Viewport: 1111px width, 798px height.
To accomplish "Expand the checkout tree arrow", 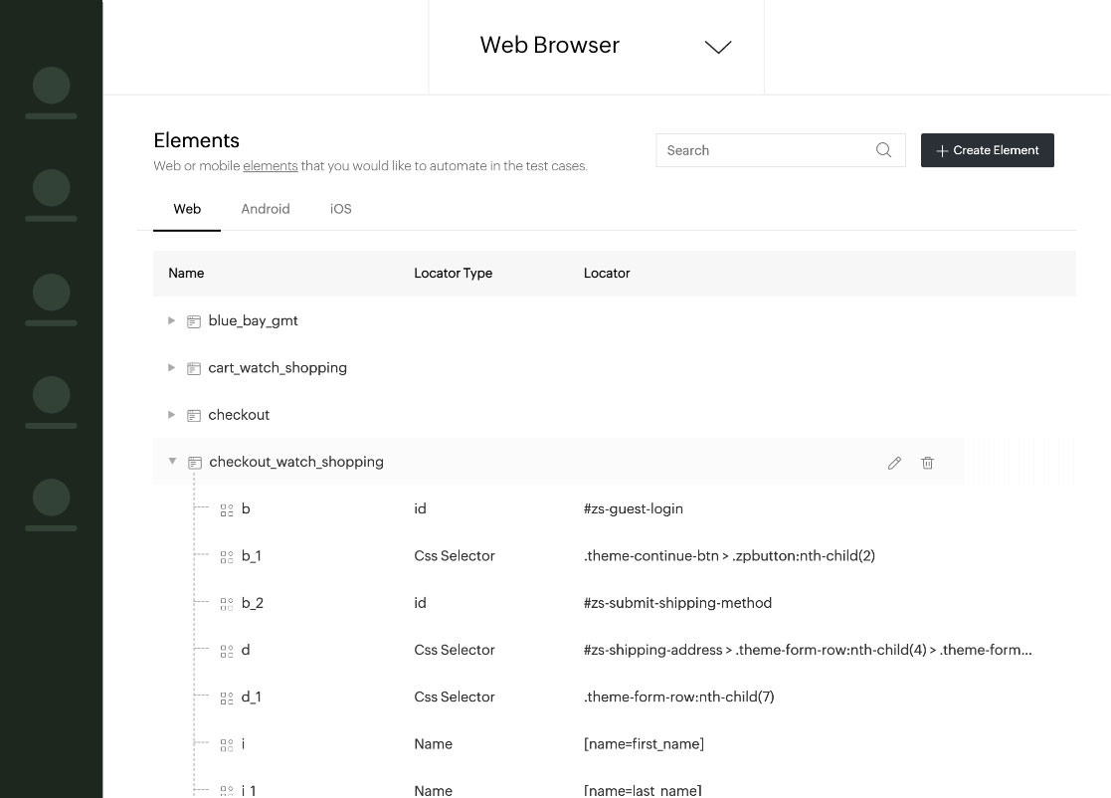I will click(171, 415).
